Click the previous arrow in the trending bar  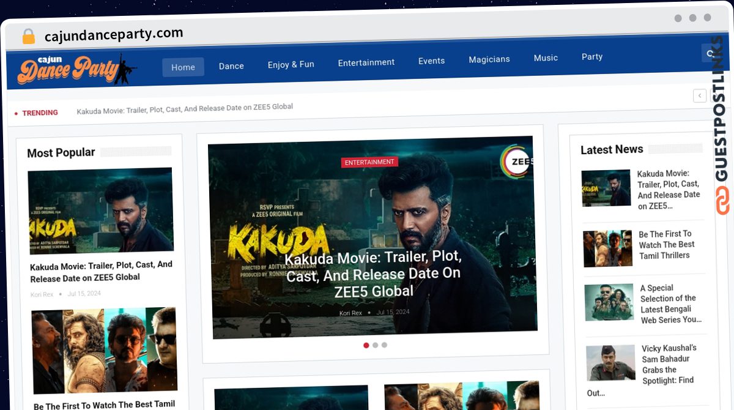tap(700, 95)
